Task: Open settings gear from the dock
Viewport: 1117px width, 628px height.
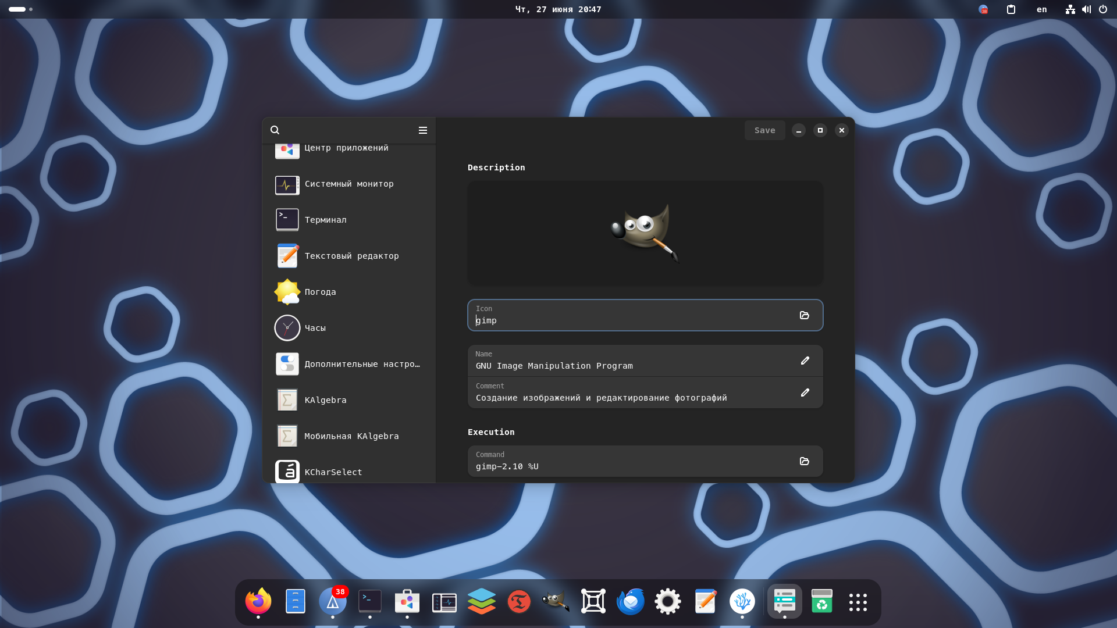Action: [x=668, y=602]
